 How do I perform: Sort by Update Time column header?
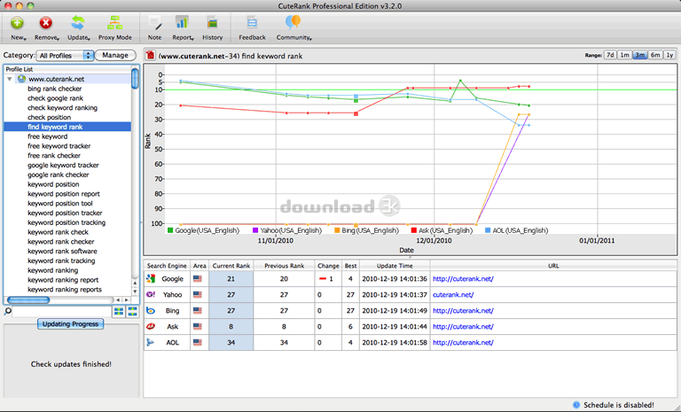click(x=395, y=266)
